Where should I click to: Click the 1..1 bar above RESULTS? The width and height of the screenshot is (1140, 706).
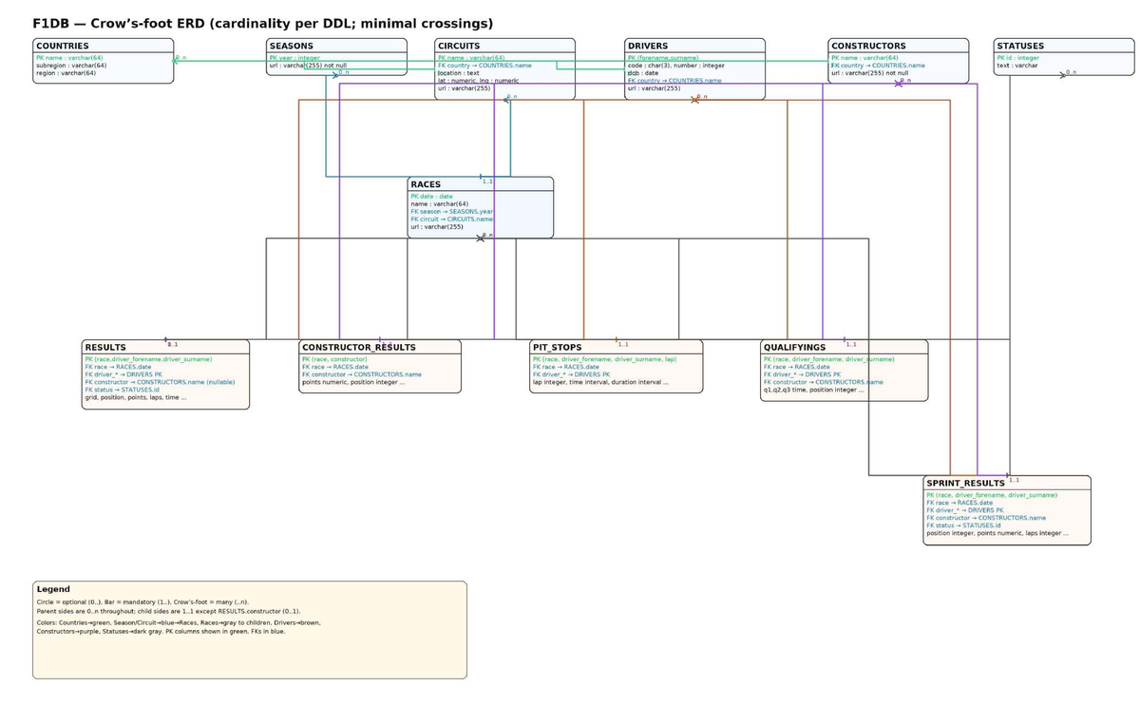click(x=167, y=339)
